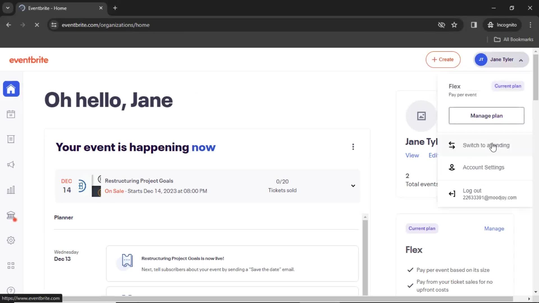539x303 pixels.
Task: Select Switch to attending
Action: (485, 145)
